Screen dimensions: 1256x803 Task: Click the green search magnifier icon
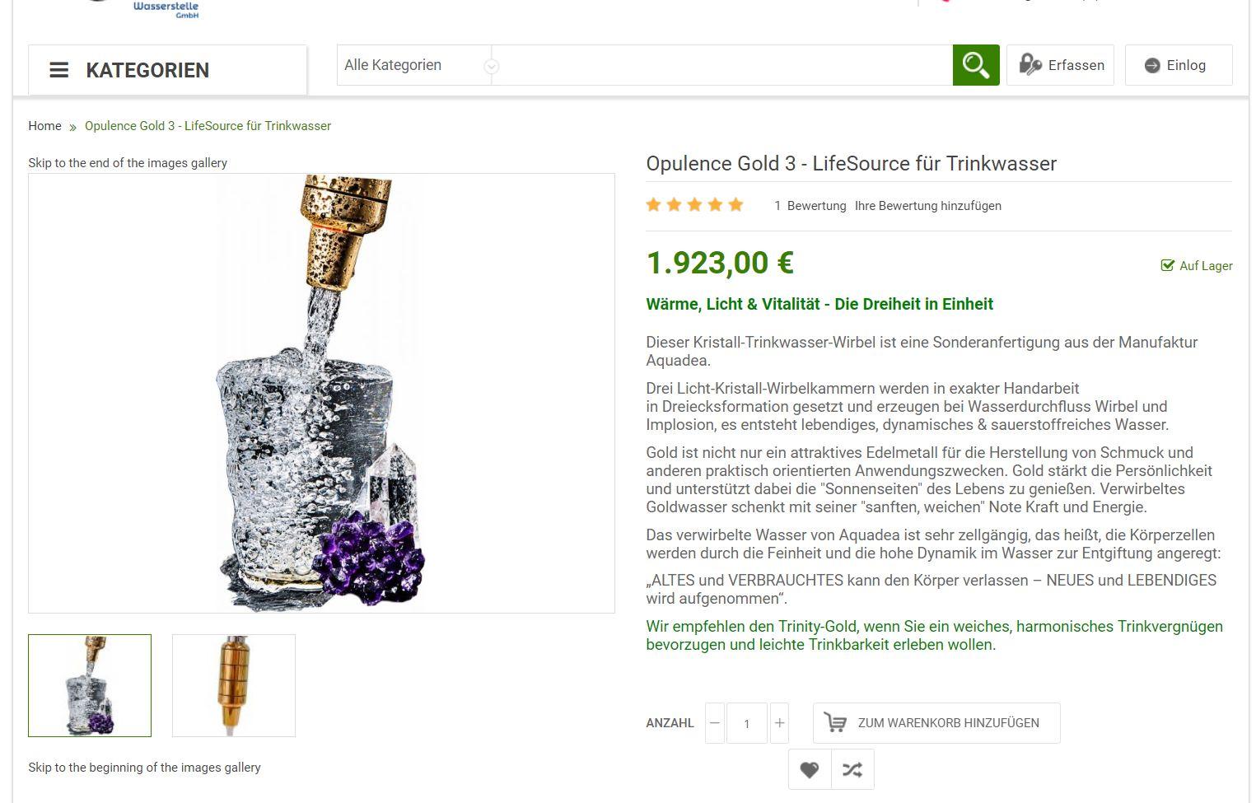click(x=976, y=64)
